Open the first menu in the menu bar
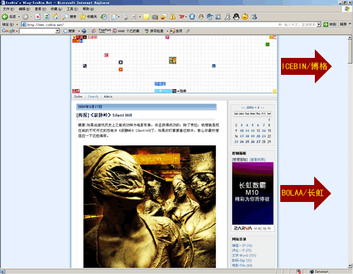This screenshot has width=353, height=274. tap(8, 9)
